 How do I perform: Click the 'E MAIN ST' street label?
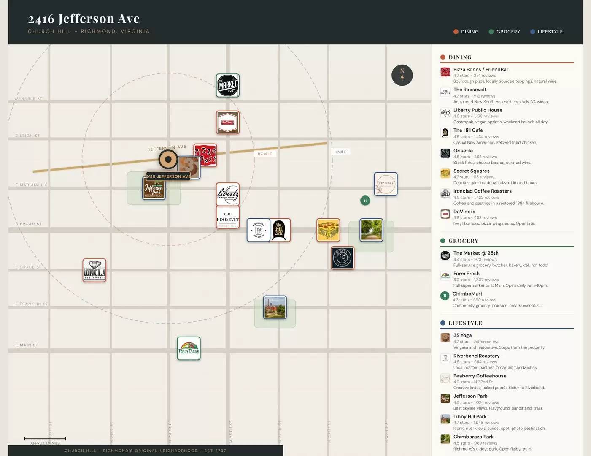tap(27, 345)
